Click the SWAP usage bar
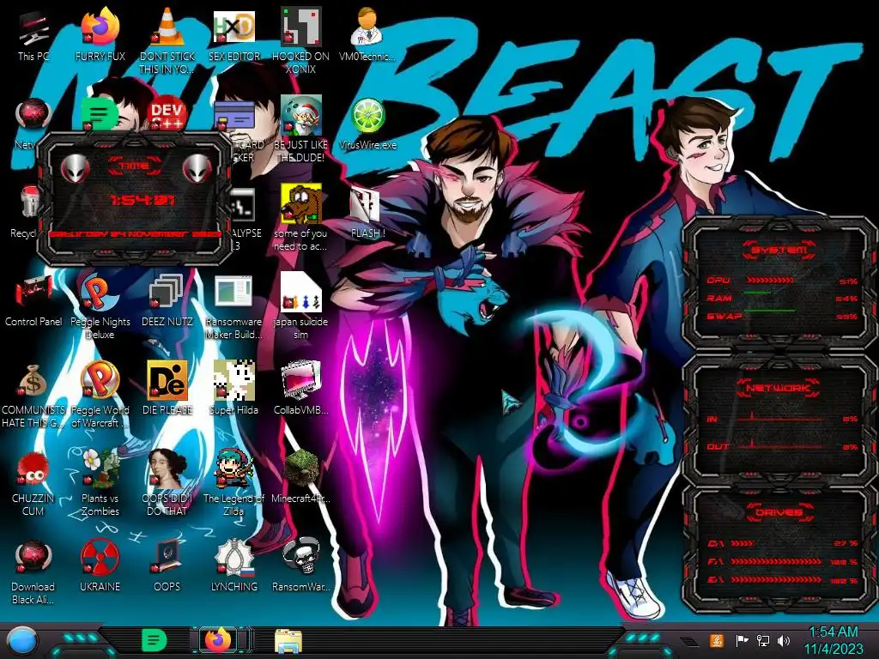This screenshot has height=659, width=879. [770, 310]
